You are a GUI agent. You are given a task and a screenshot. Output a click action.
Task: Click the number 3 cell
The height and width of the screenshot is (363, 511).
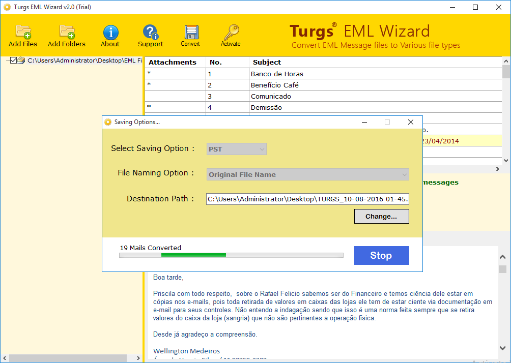tap(228, 97)
